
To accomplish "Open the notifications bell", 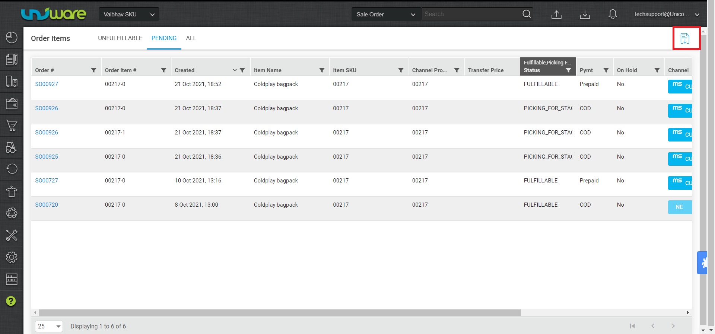I will coord(613,14).
